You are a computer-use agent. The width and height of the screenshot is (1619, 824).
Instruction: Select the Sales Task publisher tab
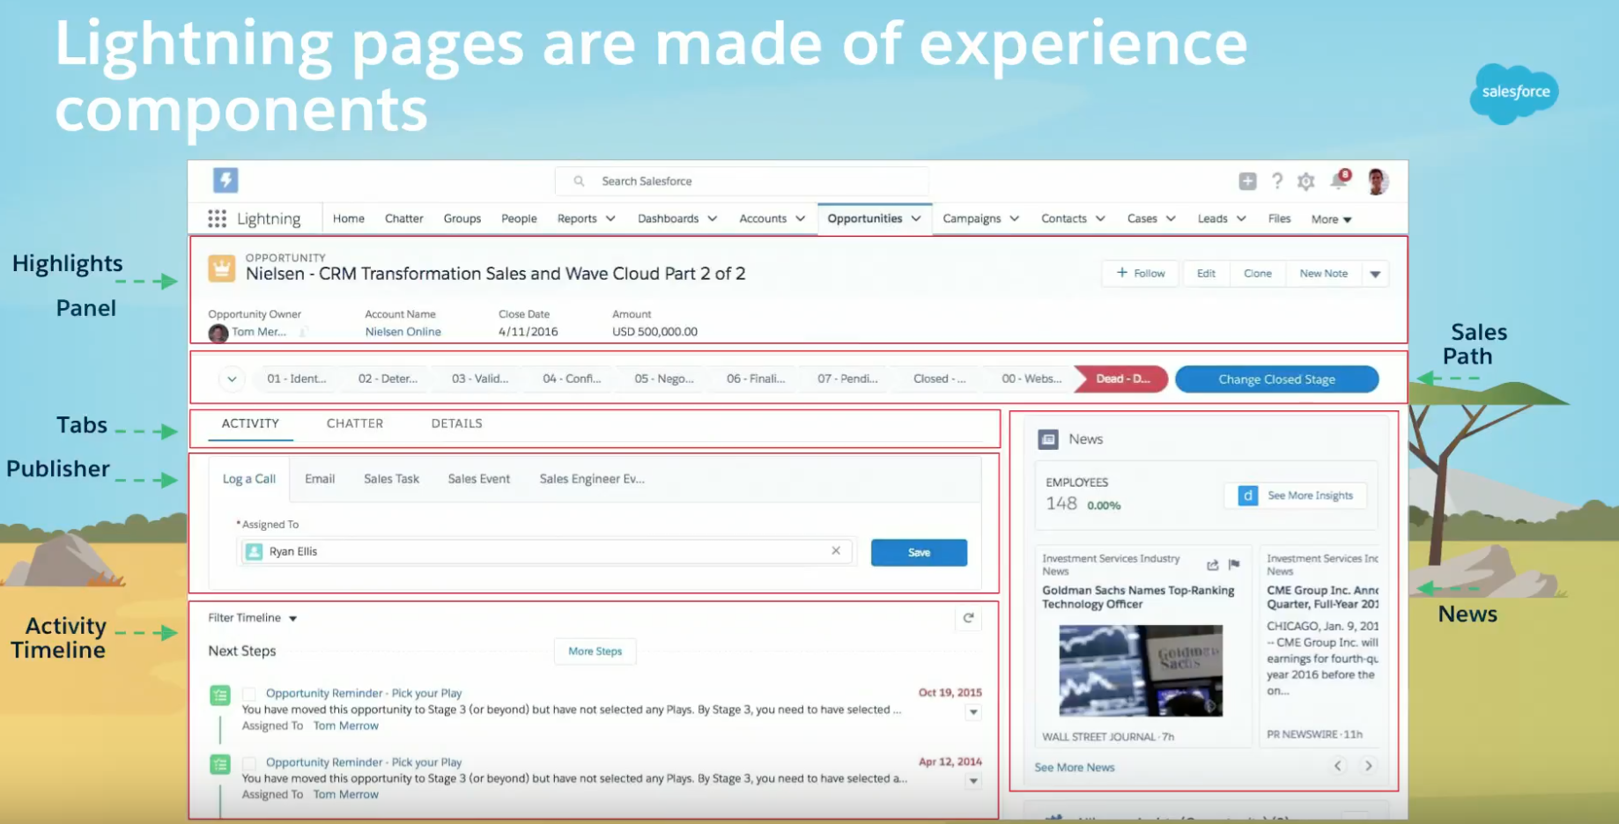tap(392, 479)
